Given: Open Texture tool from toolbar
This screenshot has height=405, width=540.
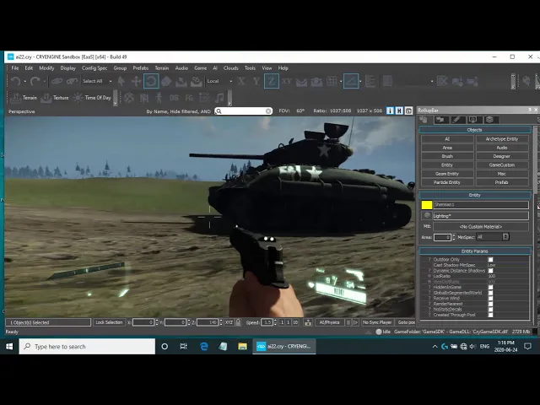Looking at the screenshot, I should [x=54, y=98].
